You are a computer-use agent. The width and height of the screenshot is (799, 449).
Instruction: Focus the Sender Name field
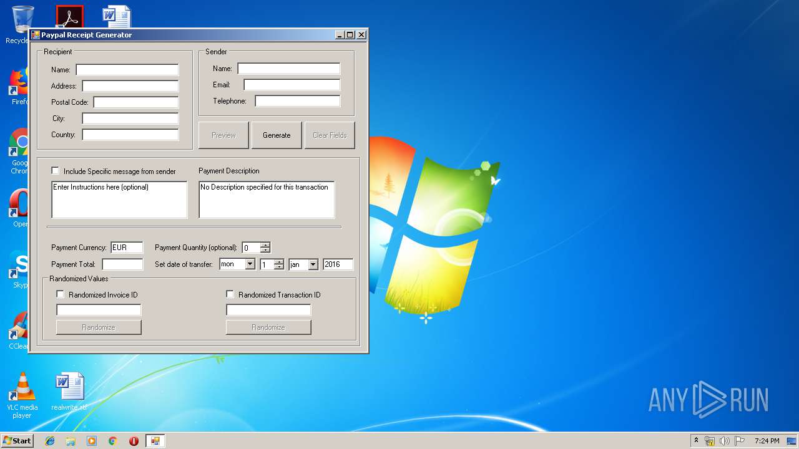coord(289,69)
